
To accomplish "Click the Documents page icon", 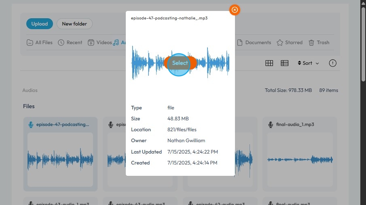I will (240, 43).
